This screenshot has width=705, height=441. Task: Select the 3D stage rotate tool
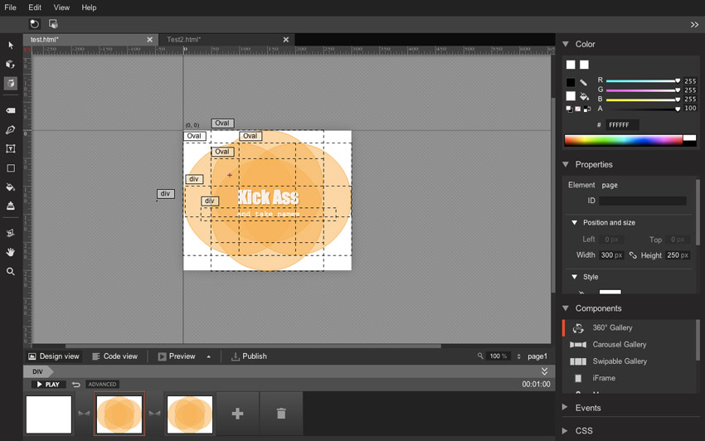(x=11, y=83)
